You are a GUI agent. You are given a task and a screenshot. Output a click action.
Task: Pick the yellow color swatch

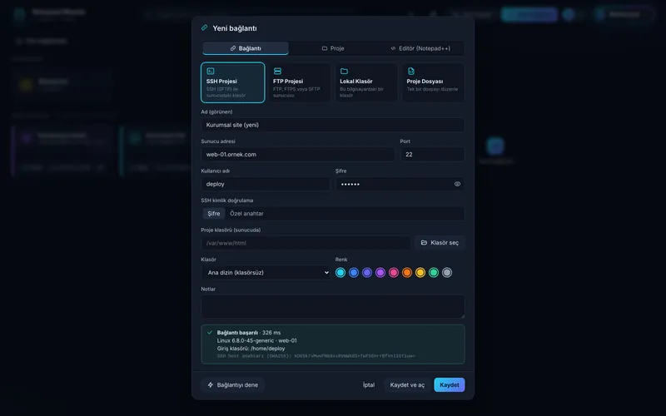point(420,273)
